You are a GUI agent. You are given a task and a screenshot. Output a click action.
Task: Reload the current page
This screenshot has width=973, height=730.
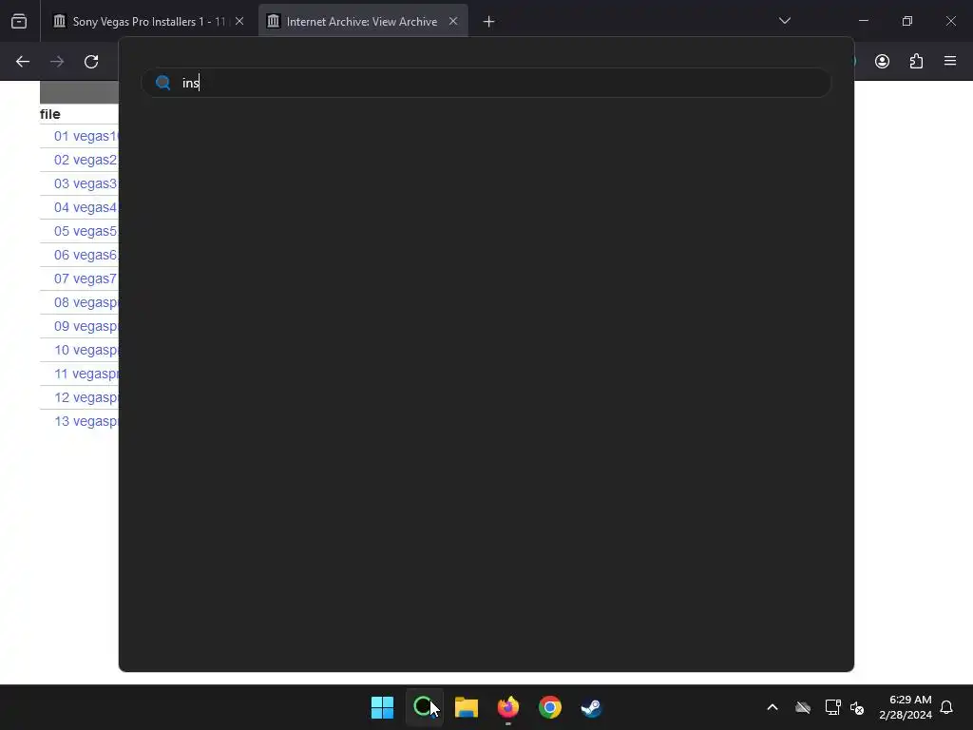(x=91, y=62)
